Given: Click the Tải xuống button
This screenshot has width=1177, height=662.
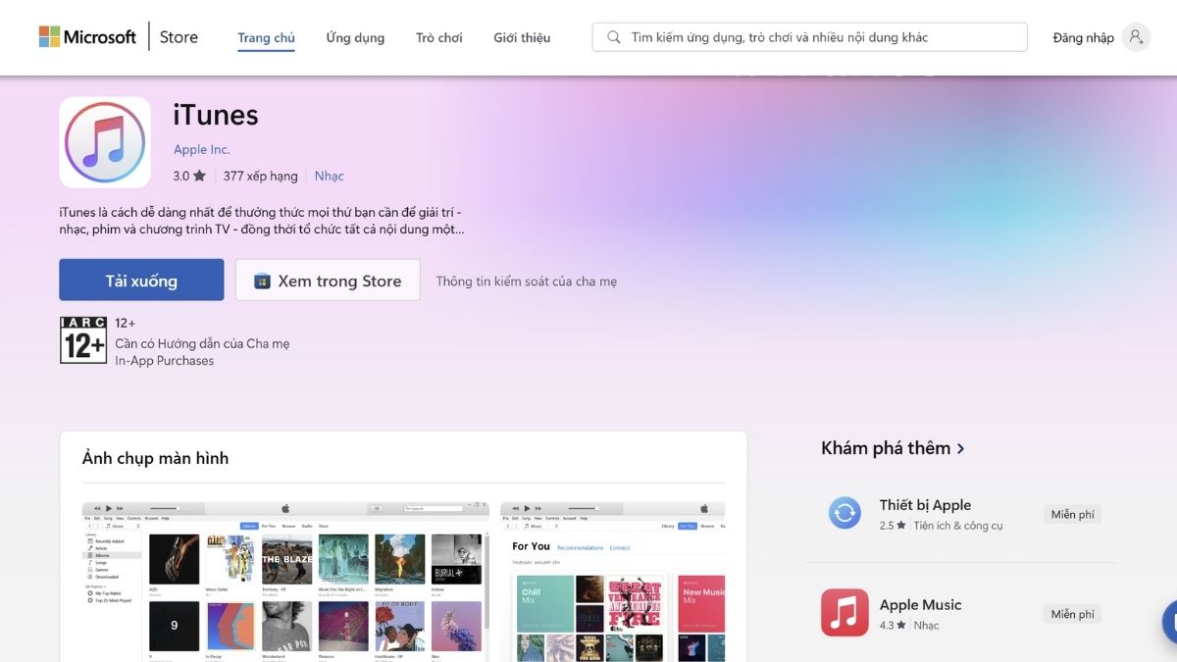Looking at the screenshot, I should click(x=141, y=280).
